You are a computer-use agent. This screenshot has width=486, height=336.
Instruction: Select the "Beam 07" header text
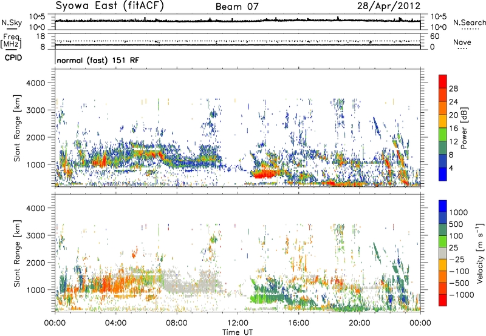click(x=237, y=7)
